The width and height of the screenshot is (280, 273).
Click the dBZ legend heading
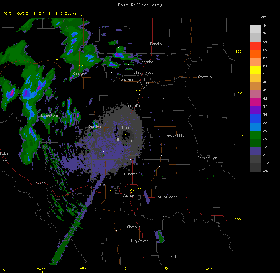[x=263, y=17]
